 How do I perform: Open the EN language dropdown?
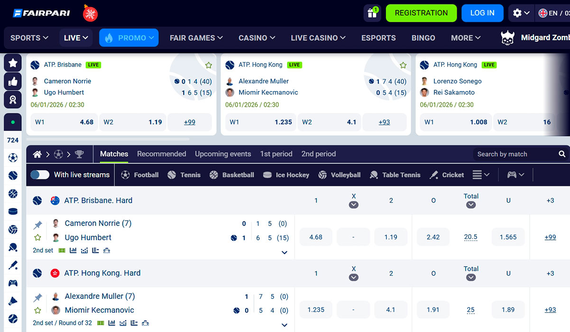(552, 13)
